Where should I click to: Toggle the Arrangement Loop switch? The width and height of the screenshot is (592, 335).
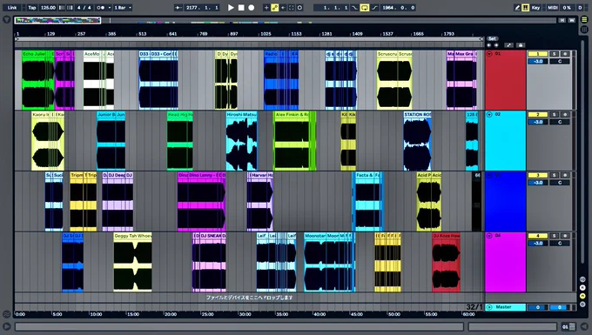click(x=364, y=8)
